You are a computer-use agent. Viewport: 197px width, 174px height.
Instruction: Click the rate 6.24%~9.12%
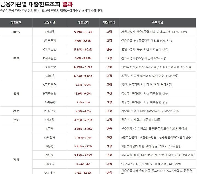click(83, 76)
